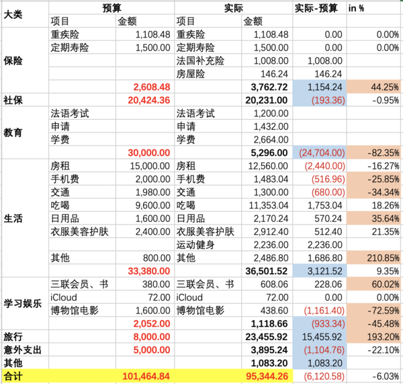Click the education budget 30,000.00
The image size is (403, 384).
point(145,153)
